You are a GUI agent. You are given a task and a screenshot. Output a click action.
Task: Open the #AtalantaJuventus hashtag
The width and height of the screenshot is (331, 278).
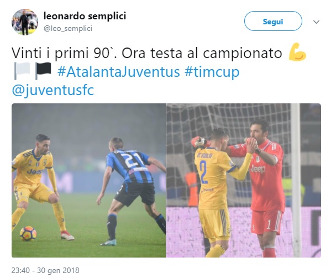point(119,72)
